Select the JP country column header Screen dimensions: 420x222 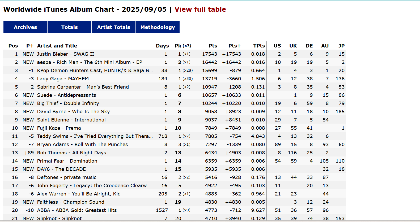click(x=342, y=46)
